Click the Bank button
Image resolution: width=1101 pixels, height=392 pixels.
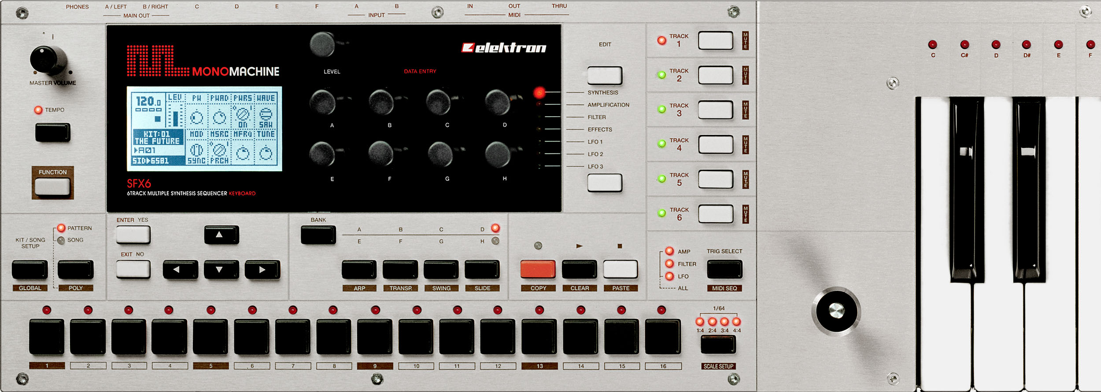[318, 234]
